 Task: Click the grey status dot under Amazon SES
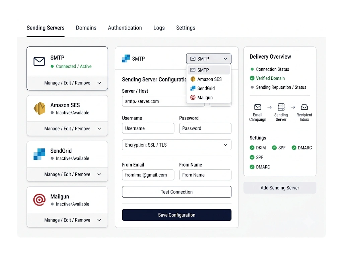click(52, 112)
